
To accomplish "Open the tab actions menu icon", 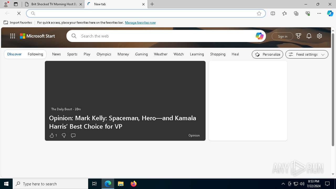I will [x=16, y=4].
